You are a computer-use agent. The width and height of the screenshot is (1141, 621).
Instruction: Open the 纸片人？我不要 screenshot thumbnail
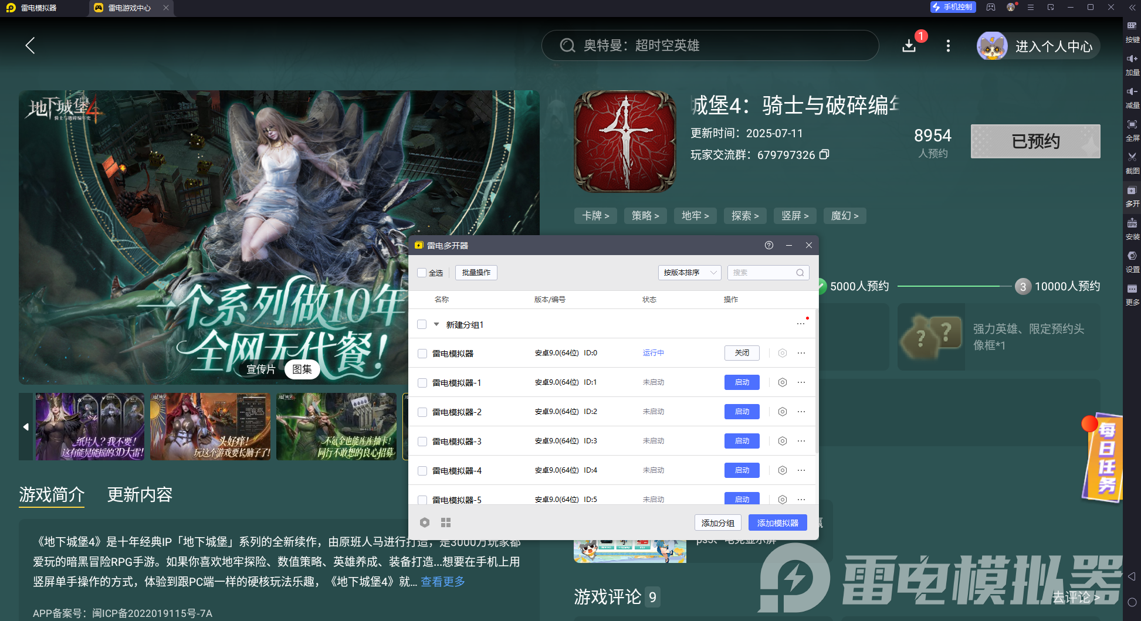click(90, 426)
